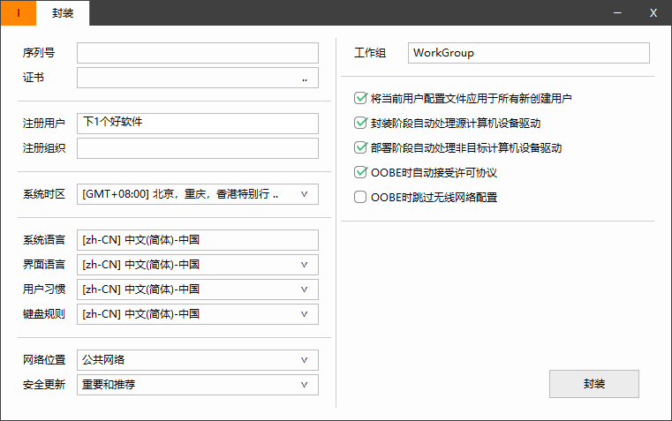Select the 封装 tab

point(63,13)
